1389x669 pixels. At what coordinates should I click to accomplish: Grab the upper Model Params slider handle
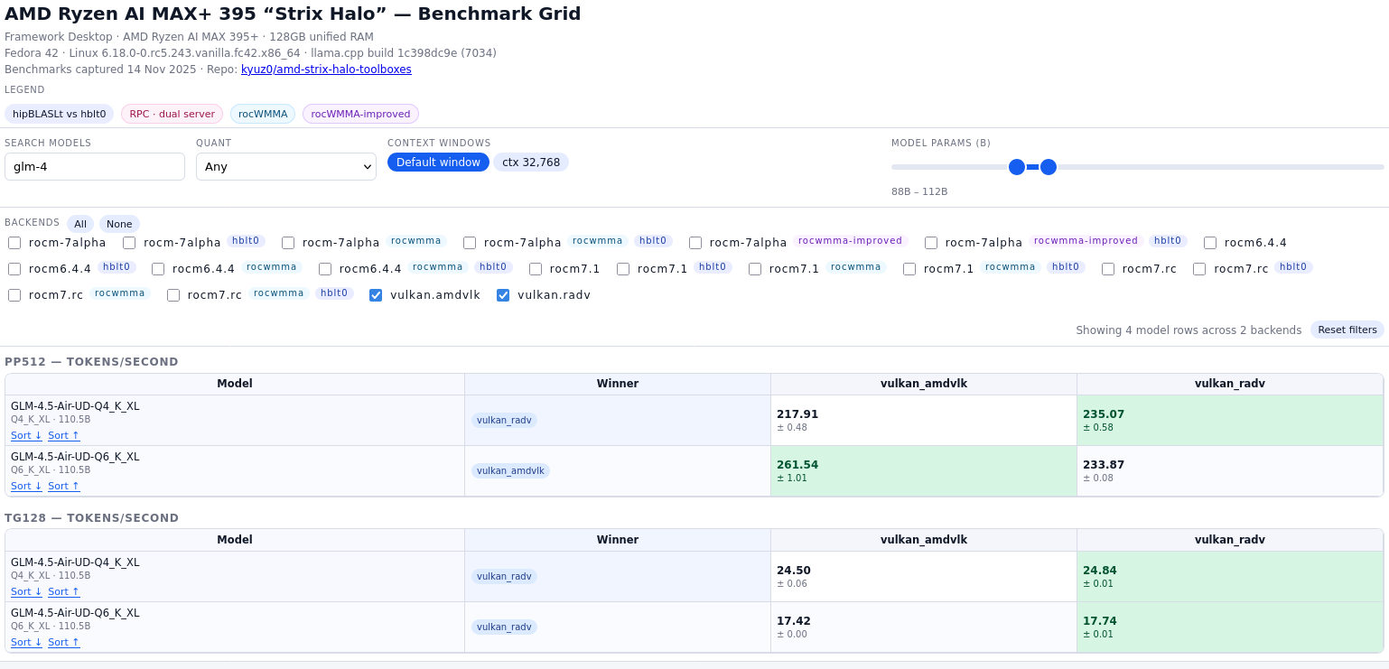coord(1049,167)
